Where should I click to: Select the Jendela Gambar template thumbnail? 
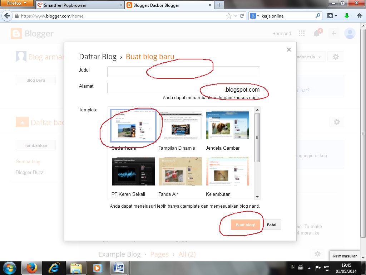coord(228,125)
